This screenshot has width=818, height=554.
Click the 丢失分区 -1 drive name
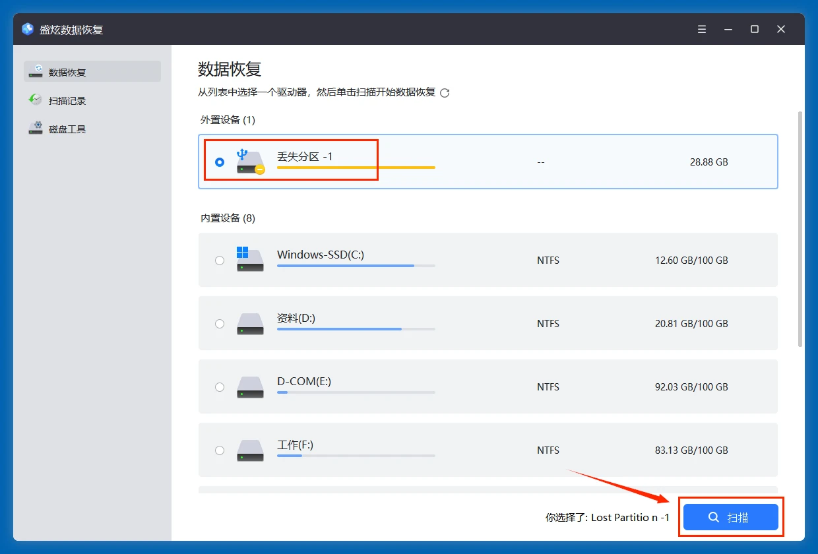click(x=305, y=156)
